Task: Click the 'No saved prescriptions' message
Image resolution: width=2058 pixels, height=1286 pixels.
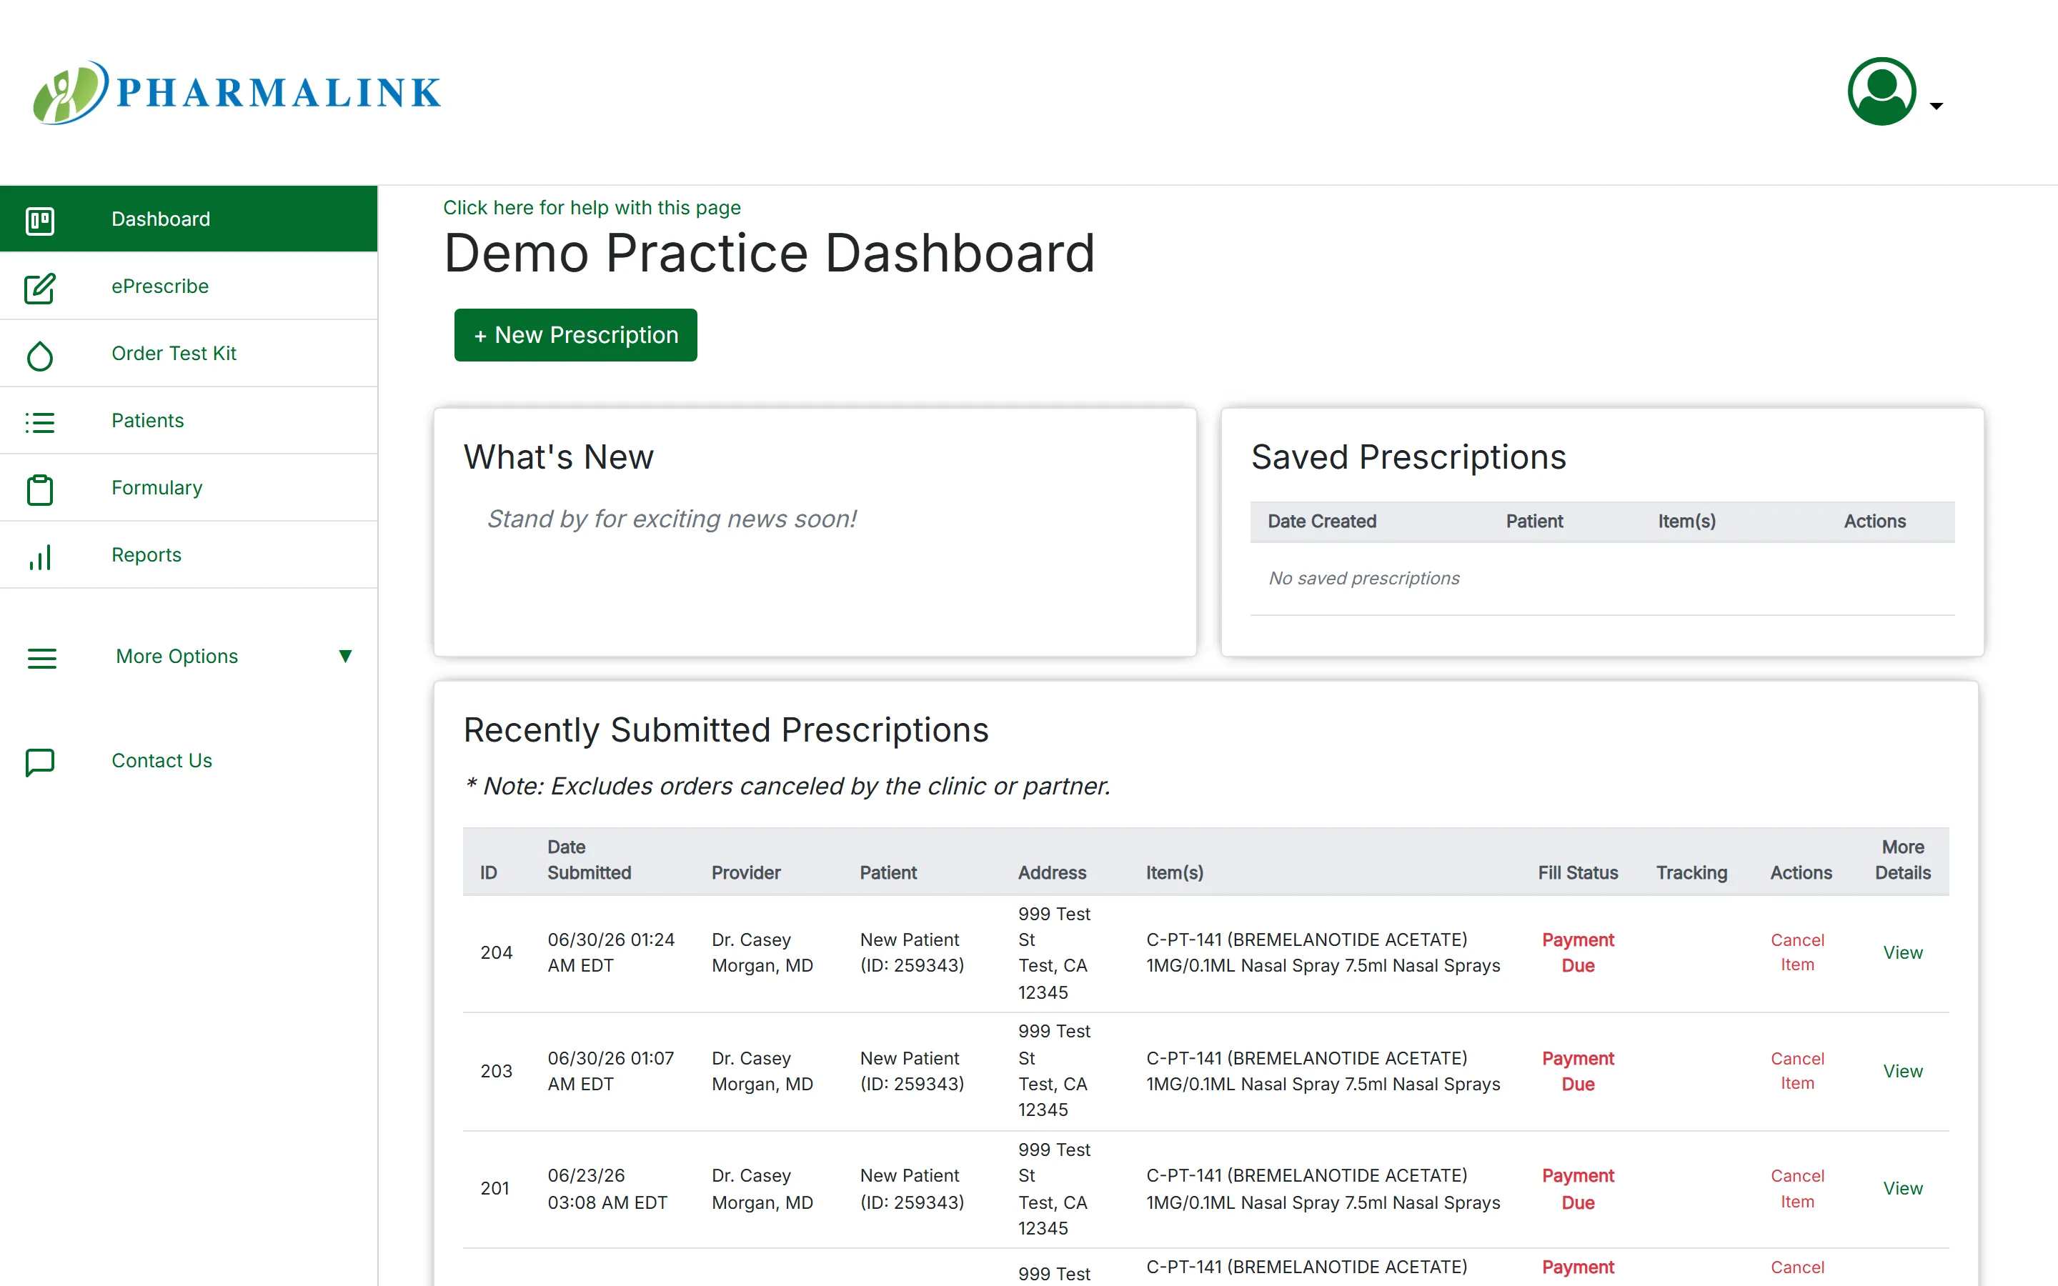Action: 1363,579
